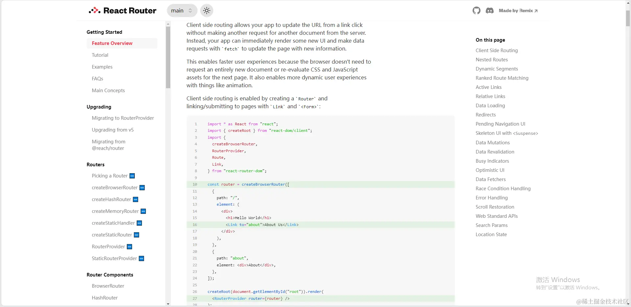This screenshot has width=631, height=307.
Task: Jump to Data Mutations section
Action: click(x=493, y=143)
